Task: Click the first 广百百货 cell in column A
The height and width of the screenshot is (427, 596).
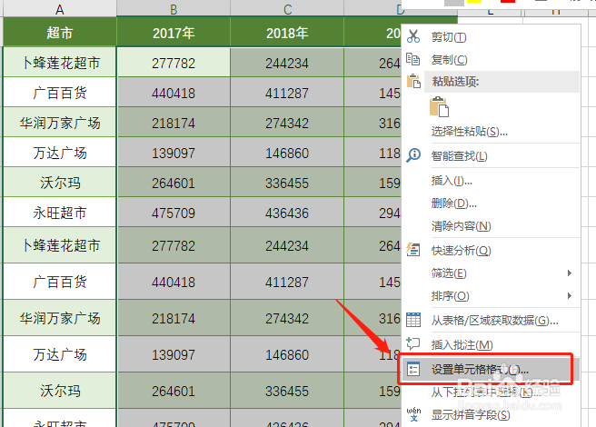Action: tap(60, 93)
